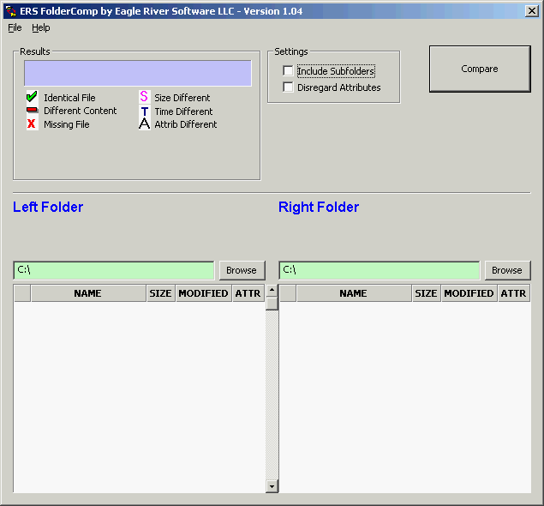Close the FolderComp window
Screen dimensions: 544x506
[x=531, y=11]
